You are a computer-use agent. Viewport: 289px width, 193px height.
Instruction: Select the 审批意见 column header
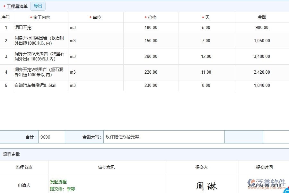(x=106, y=168)
